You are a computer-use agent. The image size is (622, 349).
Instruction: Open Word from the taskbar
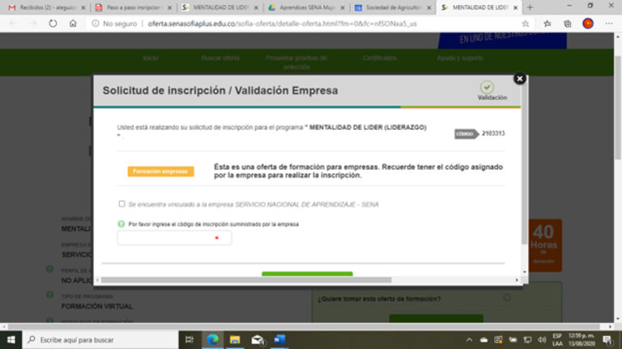[x=280, y=339]
